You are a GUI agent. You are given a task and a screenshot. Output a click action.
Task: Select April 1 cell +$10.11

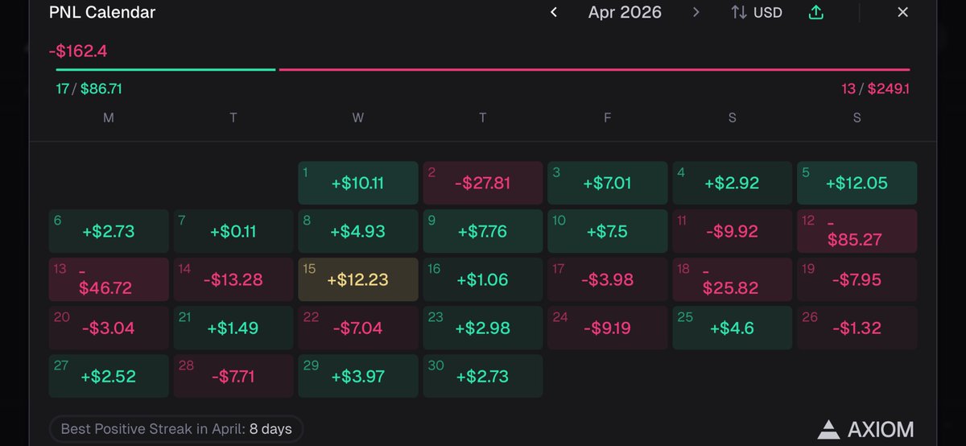coord(358,183)
